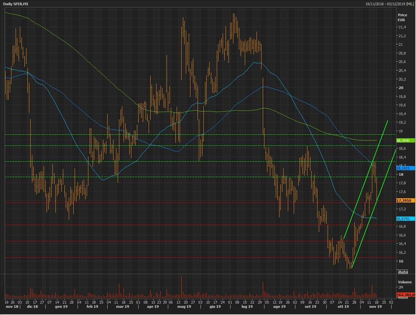
Task: Select the orange 17,3950 last price tag
Action: click(x=405, y=201)
